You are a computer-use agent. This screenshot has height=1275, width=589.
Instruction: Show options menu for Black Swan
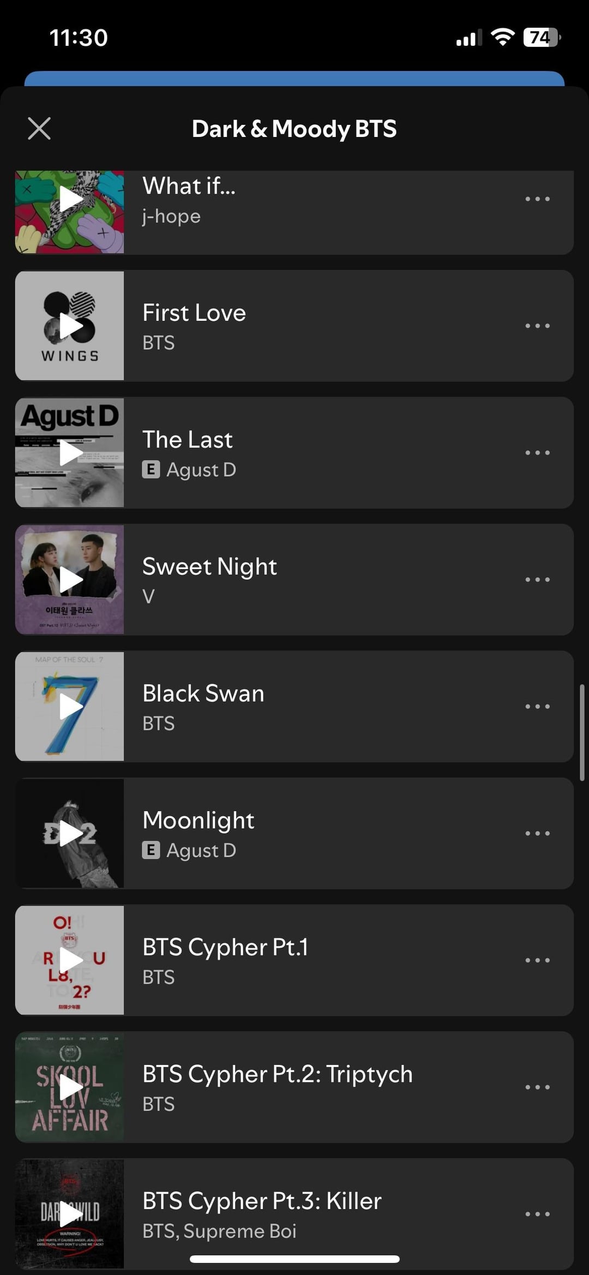click(537, 707)
